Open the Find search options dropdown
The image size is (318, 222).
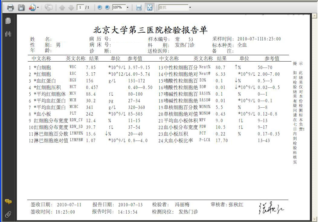point(190,7)
